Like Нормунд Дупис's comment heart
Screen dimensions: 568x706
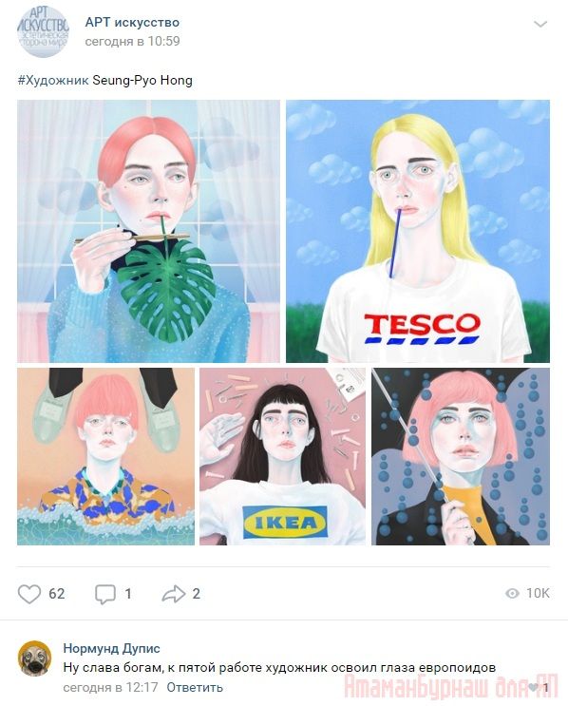coord(533,687)
